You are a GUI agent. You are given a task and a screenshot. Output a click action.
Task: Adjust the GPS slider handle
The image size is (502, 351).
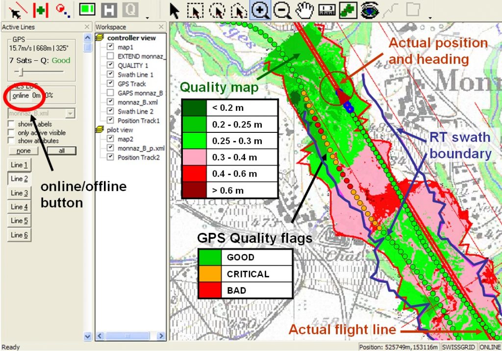(21, 72)
